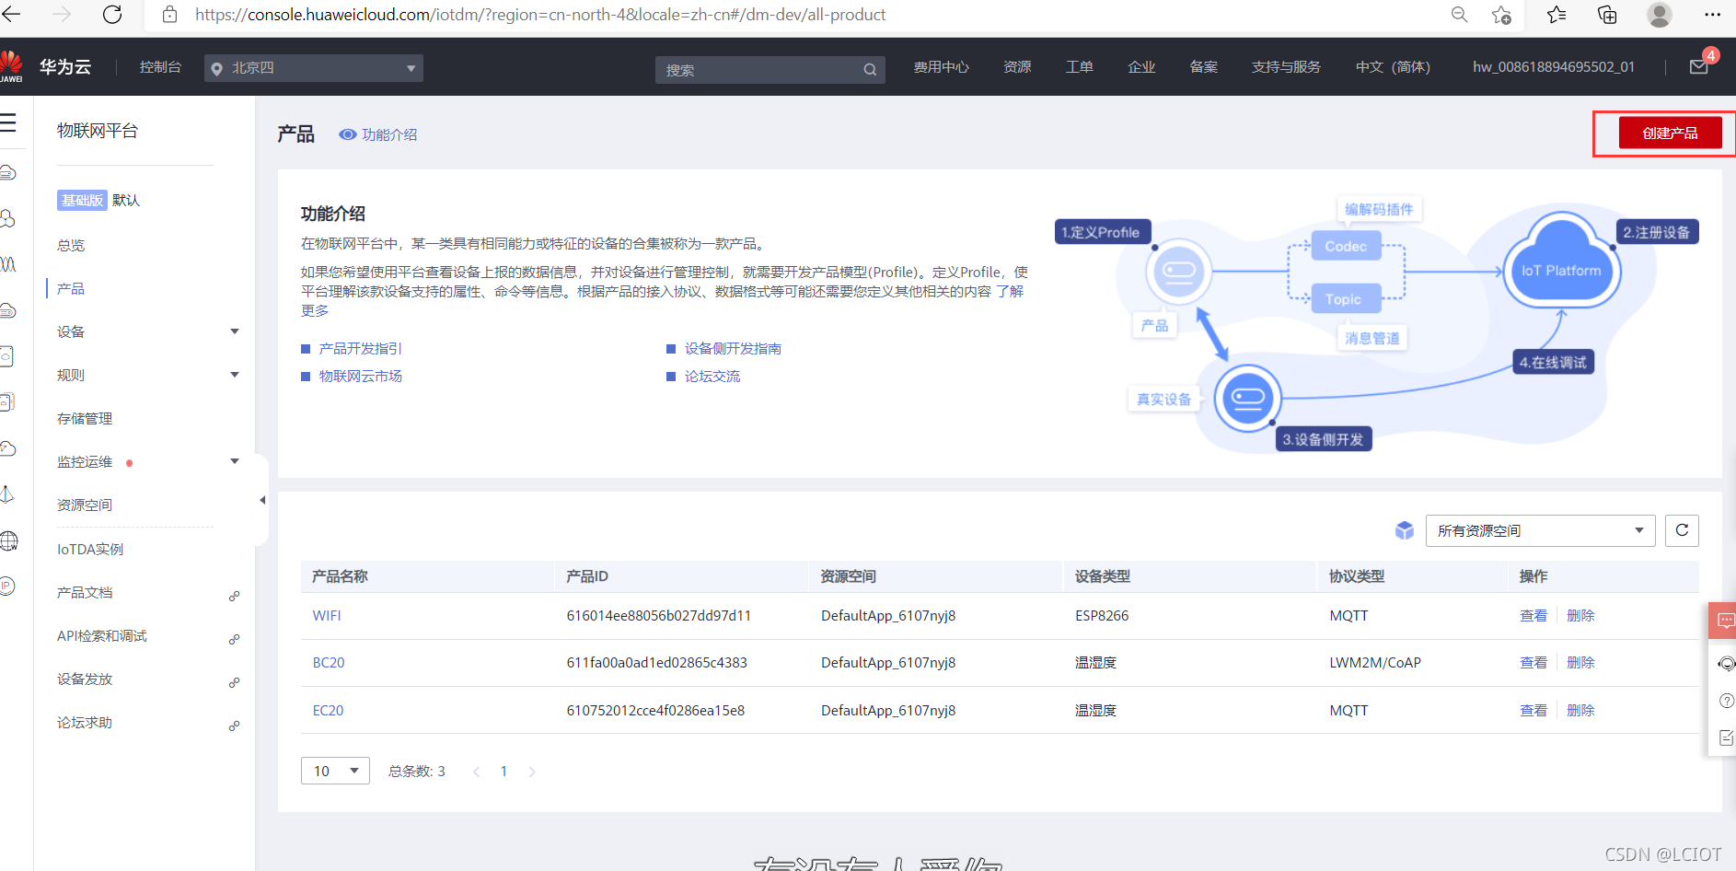Toggle 功能介绍 eye visibility
The height and width of the screenshot is (871, 1736).
tap(347, 134)
